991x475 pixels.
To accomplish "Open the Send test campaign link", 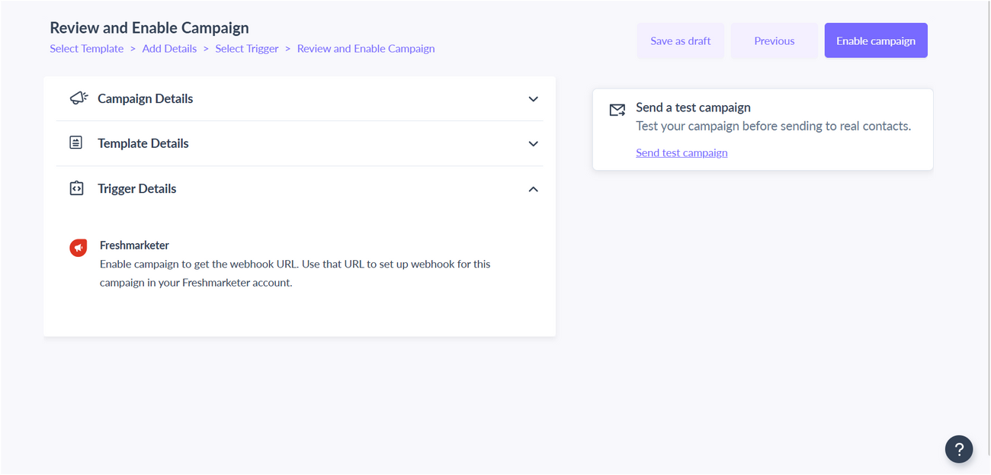I will [682, 152].
